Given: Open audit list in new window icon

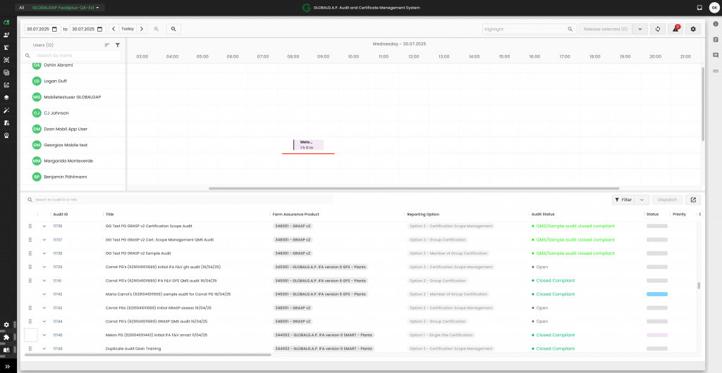Looking at the screenshot, I should coord(693,200).
